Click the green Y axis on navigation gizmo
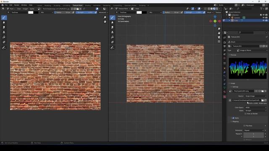Screen dimensions: 269x151 click(215, 21)
